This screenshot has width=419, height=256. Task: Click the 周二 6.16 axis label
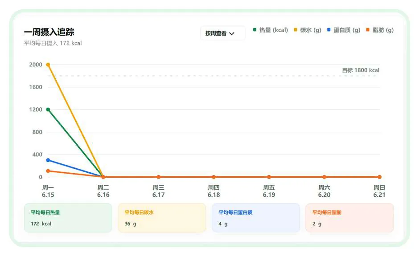[x=103, y=191]
